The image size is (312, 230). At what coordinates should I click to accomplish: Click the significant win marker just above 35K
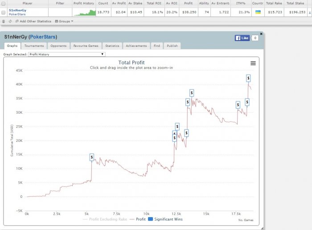coord(192,93)
